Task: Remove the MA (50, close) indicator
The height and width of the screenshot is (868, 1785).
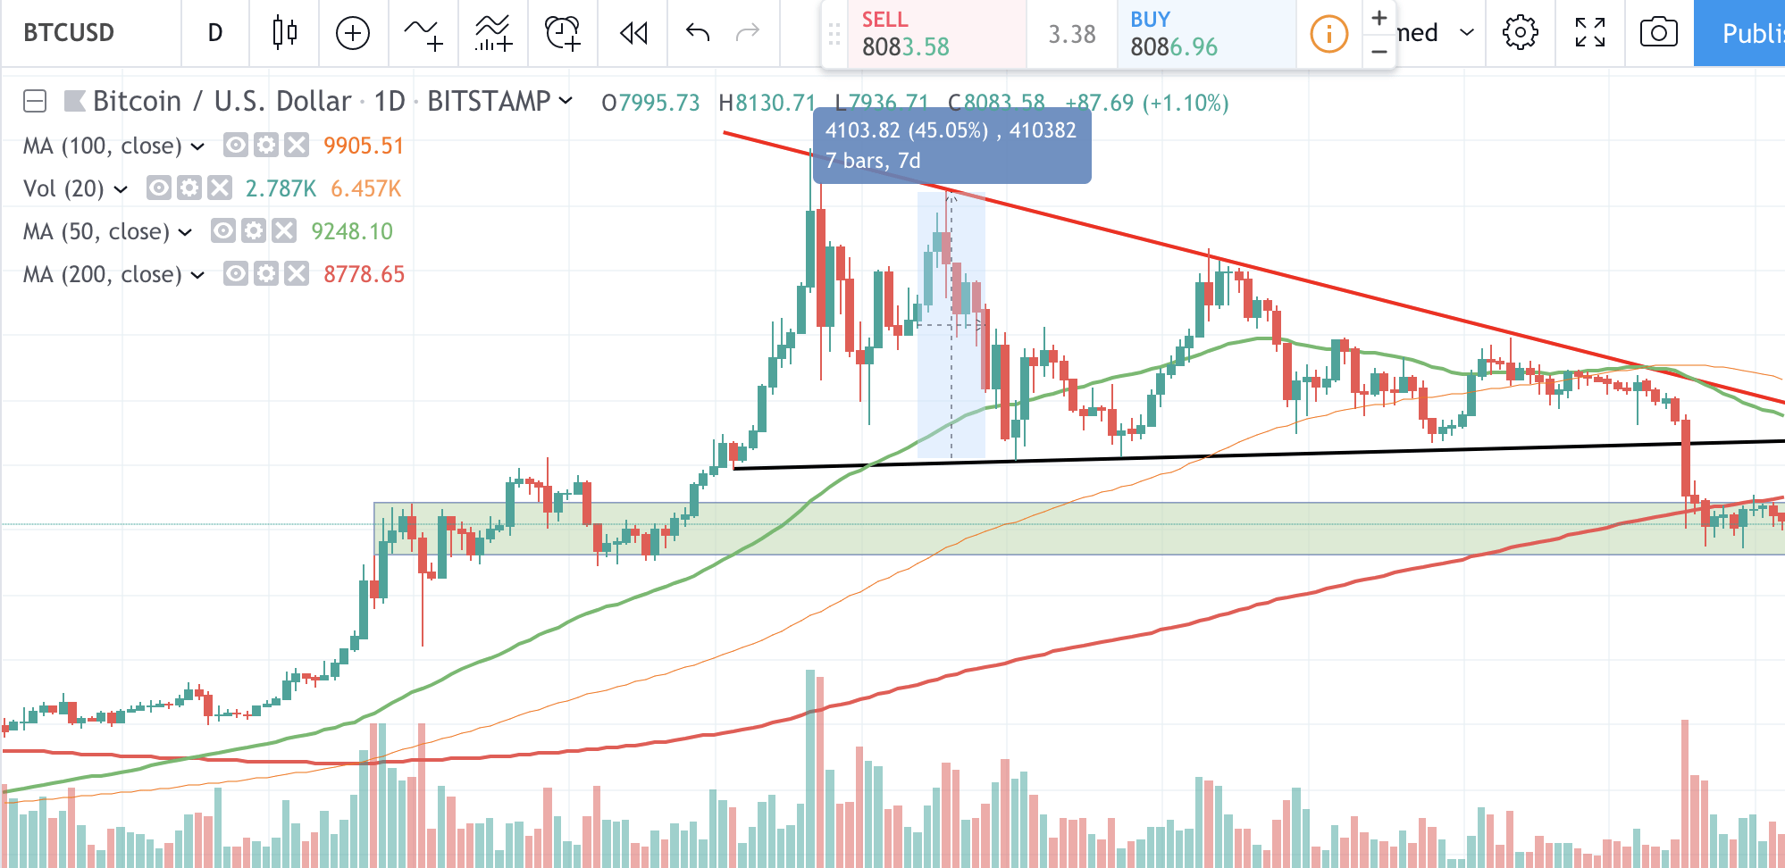Action: pos(284,230)
